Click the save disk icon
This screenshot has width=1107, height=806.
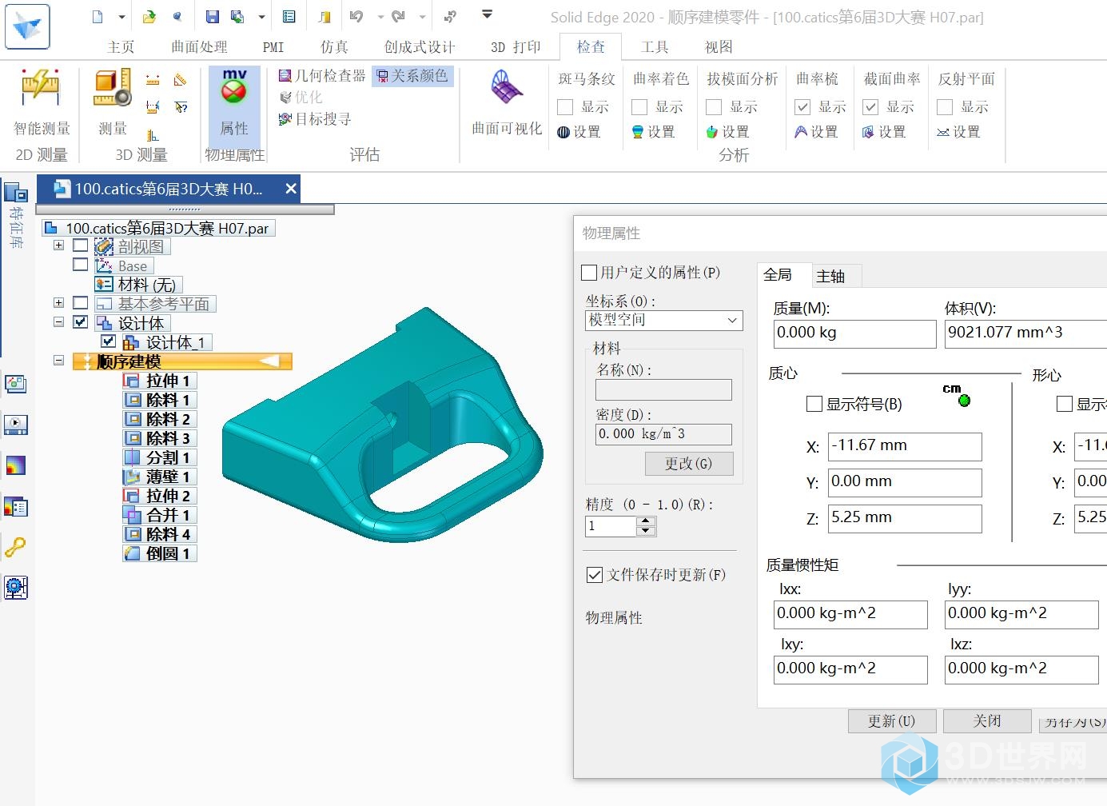212,16
